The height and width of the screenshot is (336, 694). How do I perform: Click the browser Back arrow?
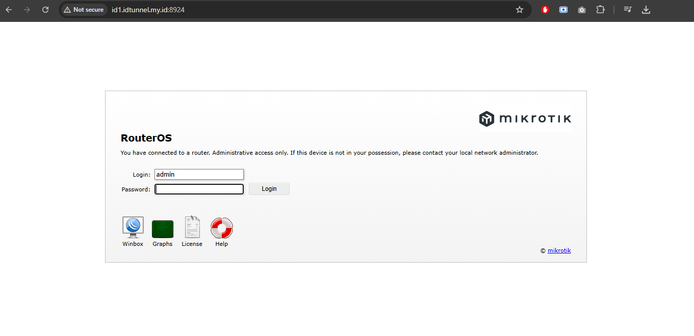click(x=9, y=10)
